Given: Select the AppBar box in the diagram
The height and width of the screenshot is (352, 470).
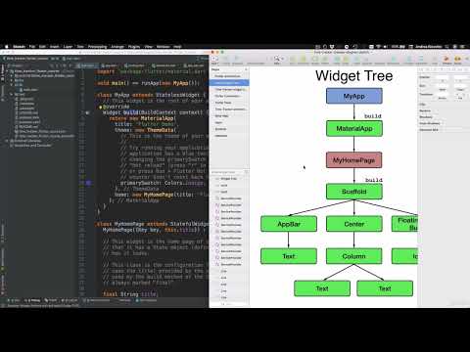Looking at the screenshot, I should click(x=289, y=224).
